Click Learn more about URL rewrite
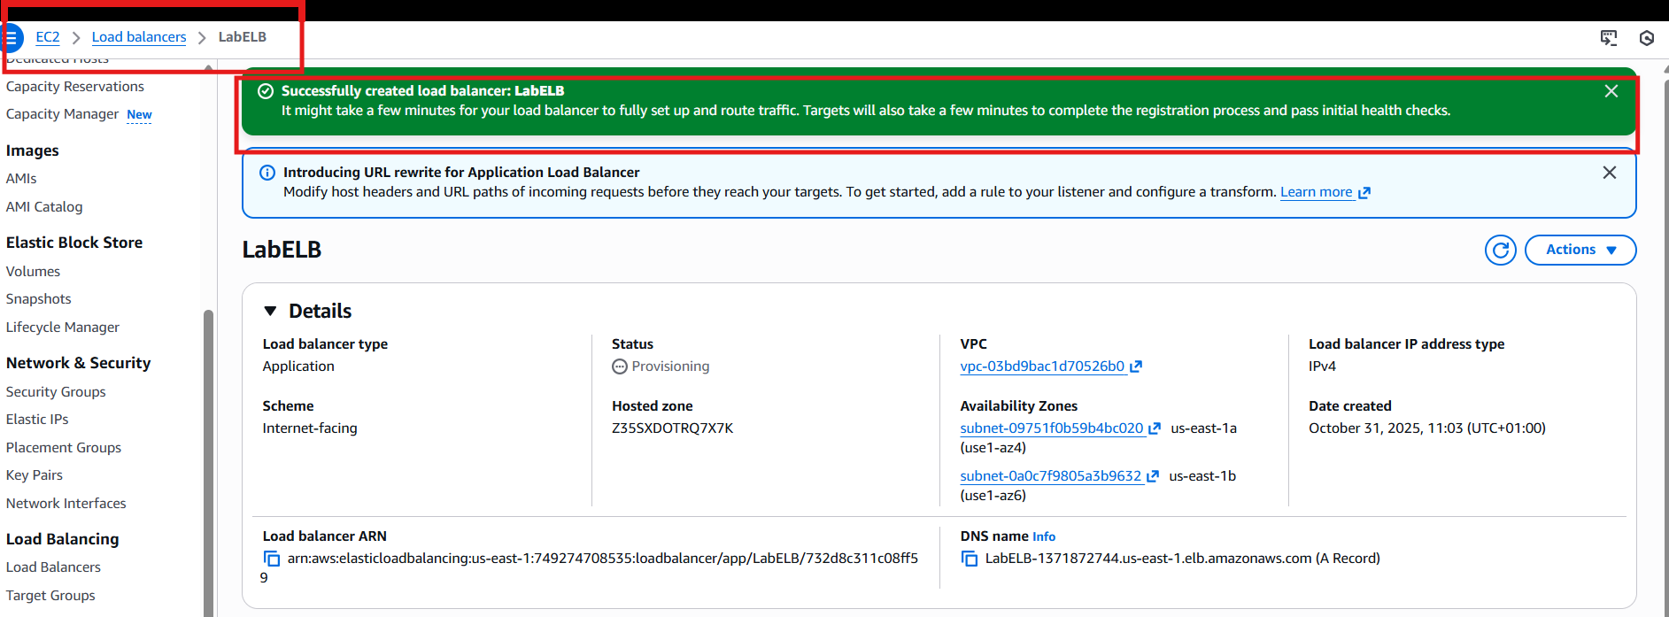The width and height of the screenshot is (1669, 617). 1316,192
